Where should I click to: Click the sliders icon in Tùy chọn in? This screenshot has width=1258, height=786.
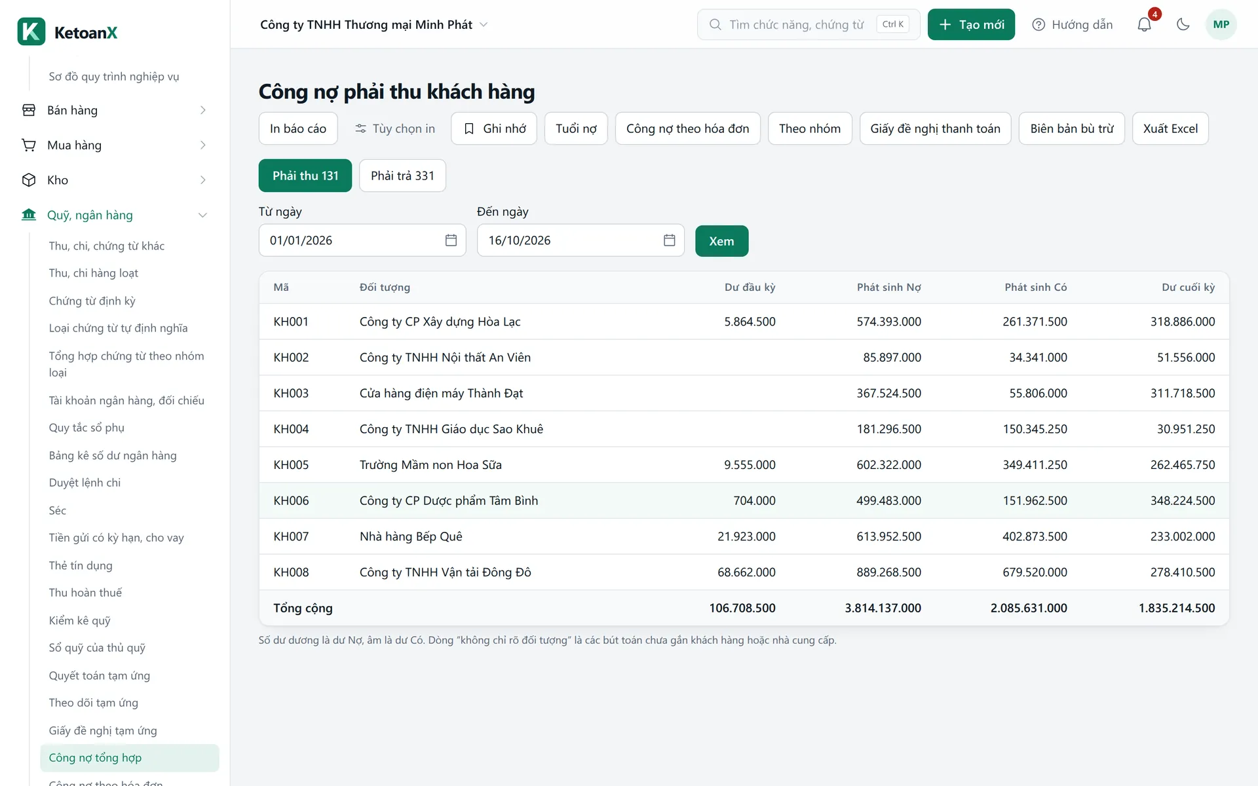point(360,128)
